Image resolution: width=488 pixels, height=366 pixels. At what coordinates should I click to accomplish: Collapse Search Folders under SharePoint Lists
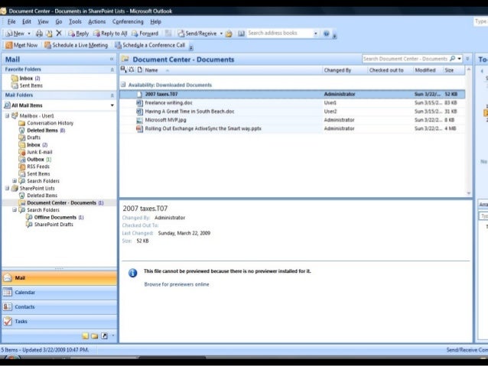click(15, 210)
